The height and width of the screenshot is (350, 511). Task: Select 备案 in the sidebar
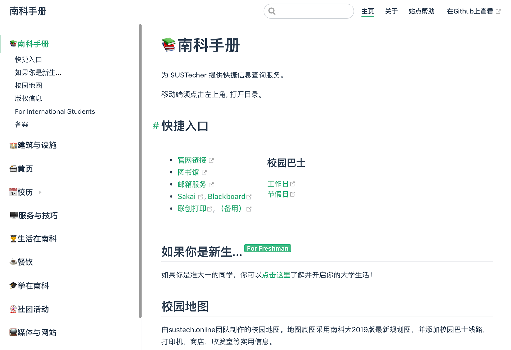click(x=22, y=124)
